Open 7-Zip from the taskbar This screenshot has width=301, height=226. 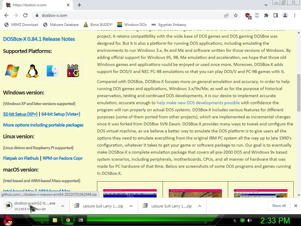point(81,220)
